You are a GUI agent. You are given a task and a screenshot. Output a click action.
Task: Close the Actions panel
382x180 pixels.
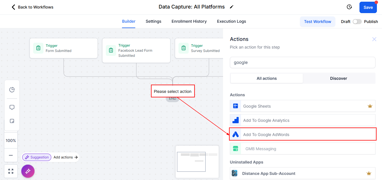(374, 39)
